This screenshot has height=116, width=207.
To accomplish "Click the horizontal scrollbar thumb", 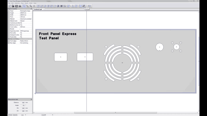I will click(115, 113).
